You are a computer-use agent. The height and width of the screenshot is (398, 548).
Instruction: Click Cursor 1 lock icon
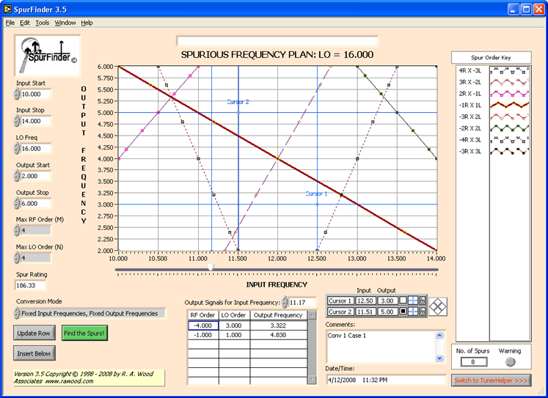click(x=423, y=301)
